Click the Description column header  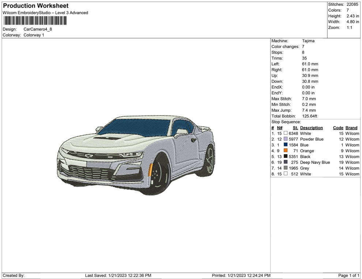click(311, 128)
